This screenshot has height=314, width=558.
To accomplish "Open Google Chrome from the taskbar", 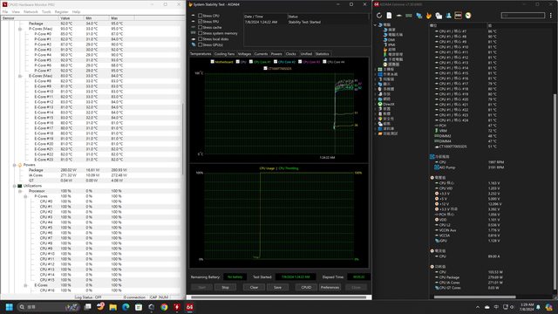I will [x=164, y=307].
